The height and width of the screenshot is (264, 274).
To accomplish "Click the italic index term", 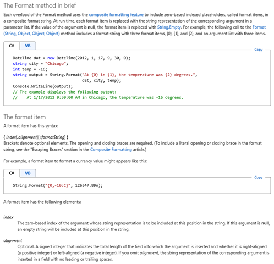I will [8, 217].
